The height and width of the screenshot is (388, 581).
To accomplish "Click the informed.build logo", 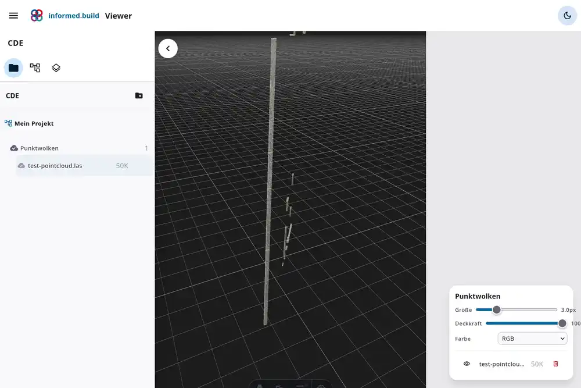I will click(x=37, y=16).
